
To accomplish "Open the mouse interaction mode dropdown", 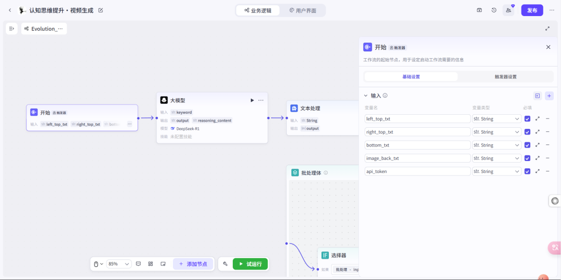I will 98,264.
